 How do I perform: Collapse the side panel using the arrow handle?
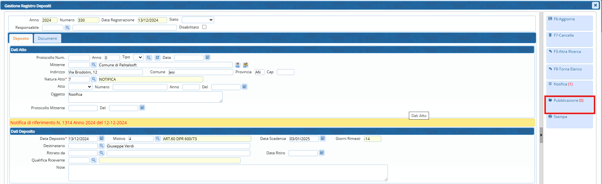(x=541, y=135)
